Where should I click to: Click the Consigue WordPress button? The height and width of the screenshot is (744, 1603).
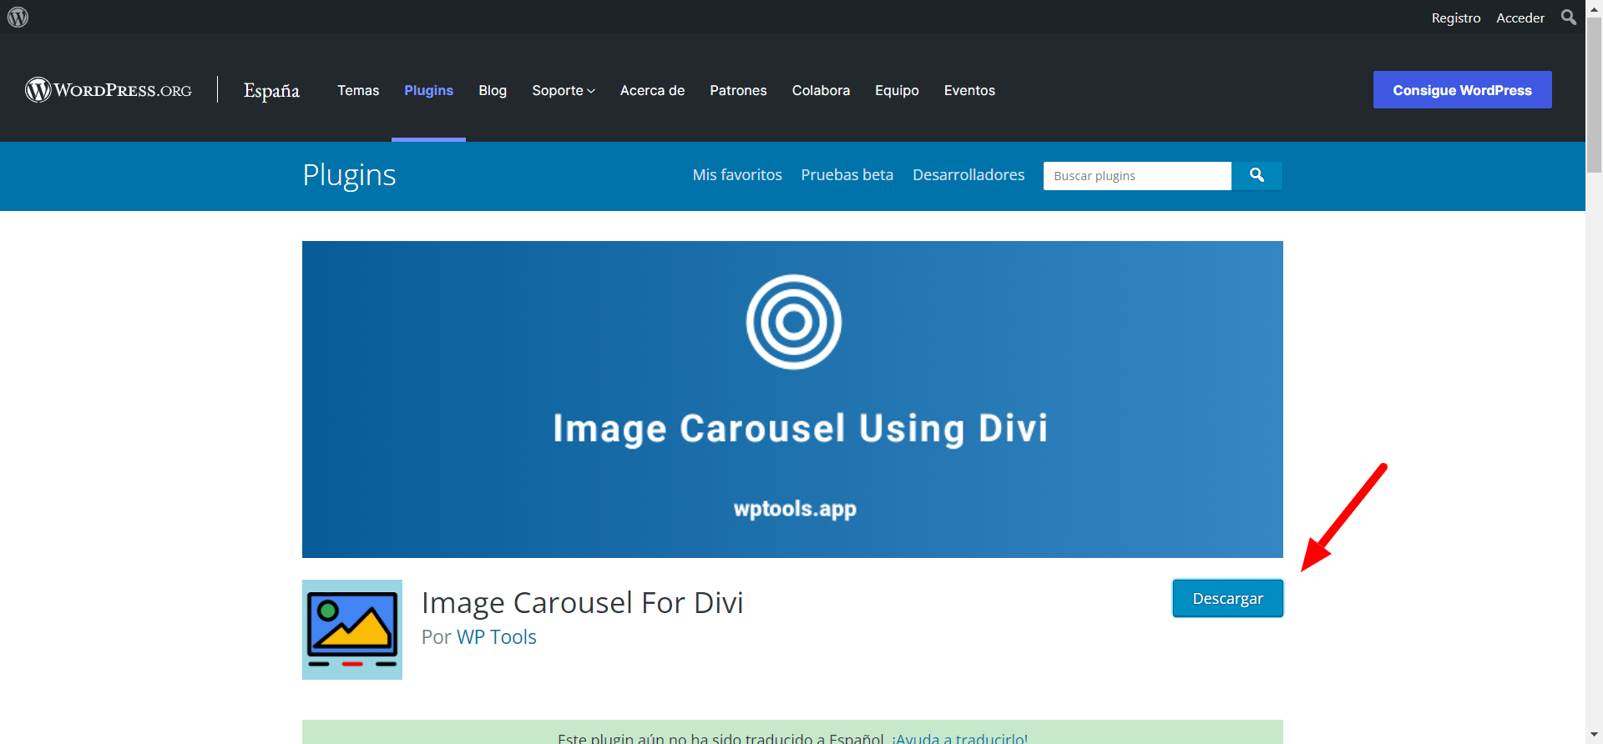pyautogui.click(x=1462, y=89)
